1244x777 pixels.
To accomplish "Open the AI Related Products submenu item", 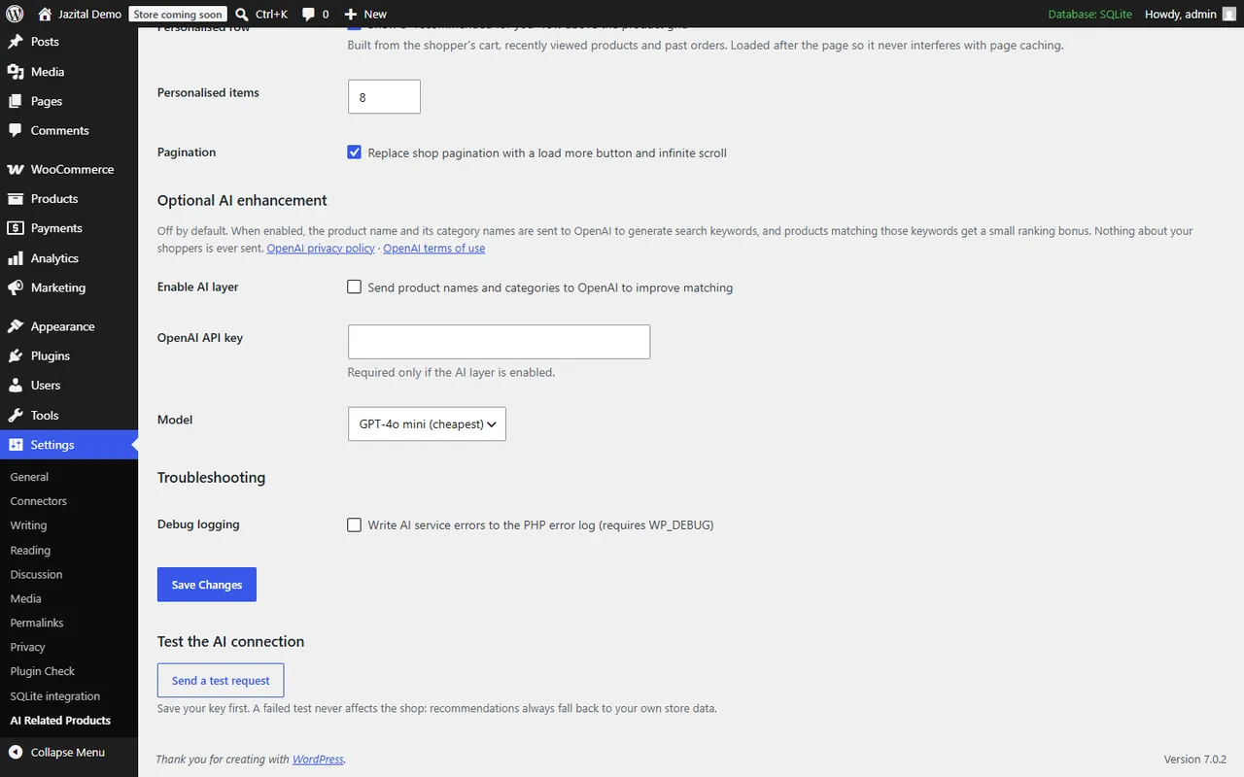I will (60, 721).
